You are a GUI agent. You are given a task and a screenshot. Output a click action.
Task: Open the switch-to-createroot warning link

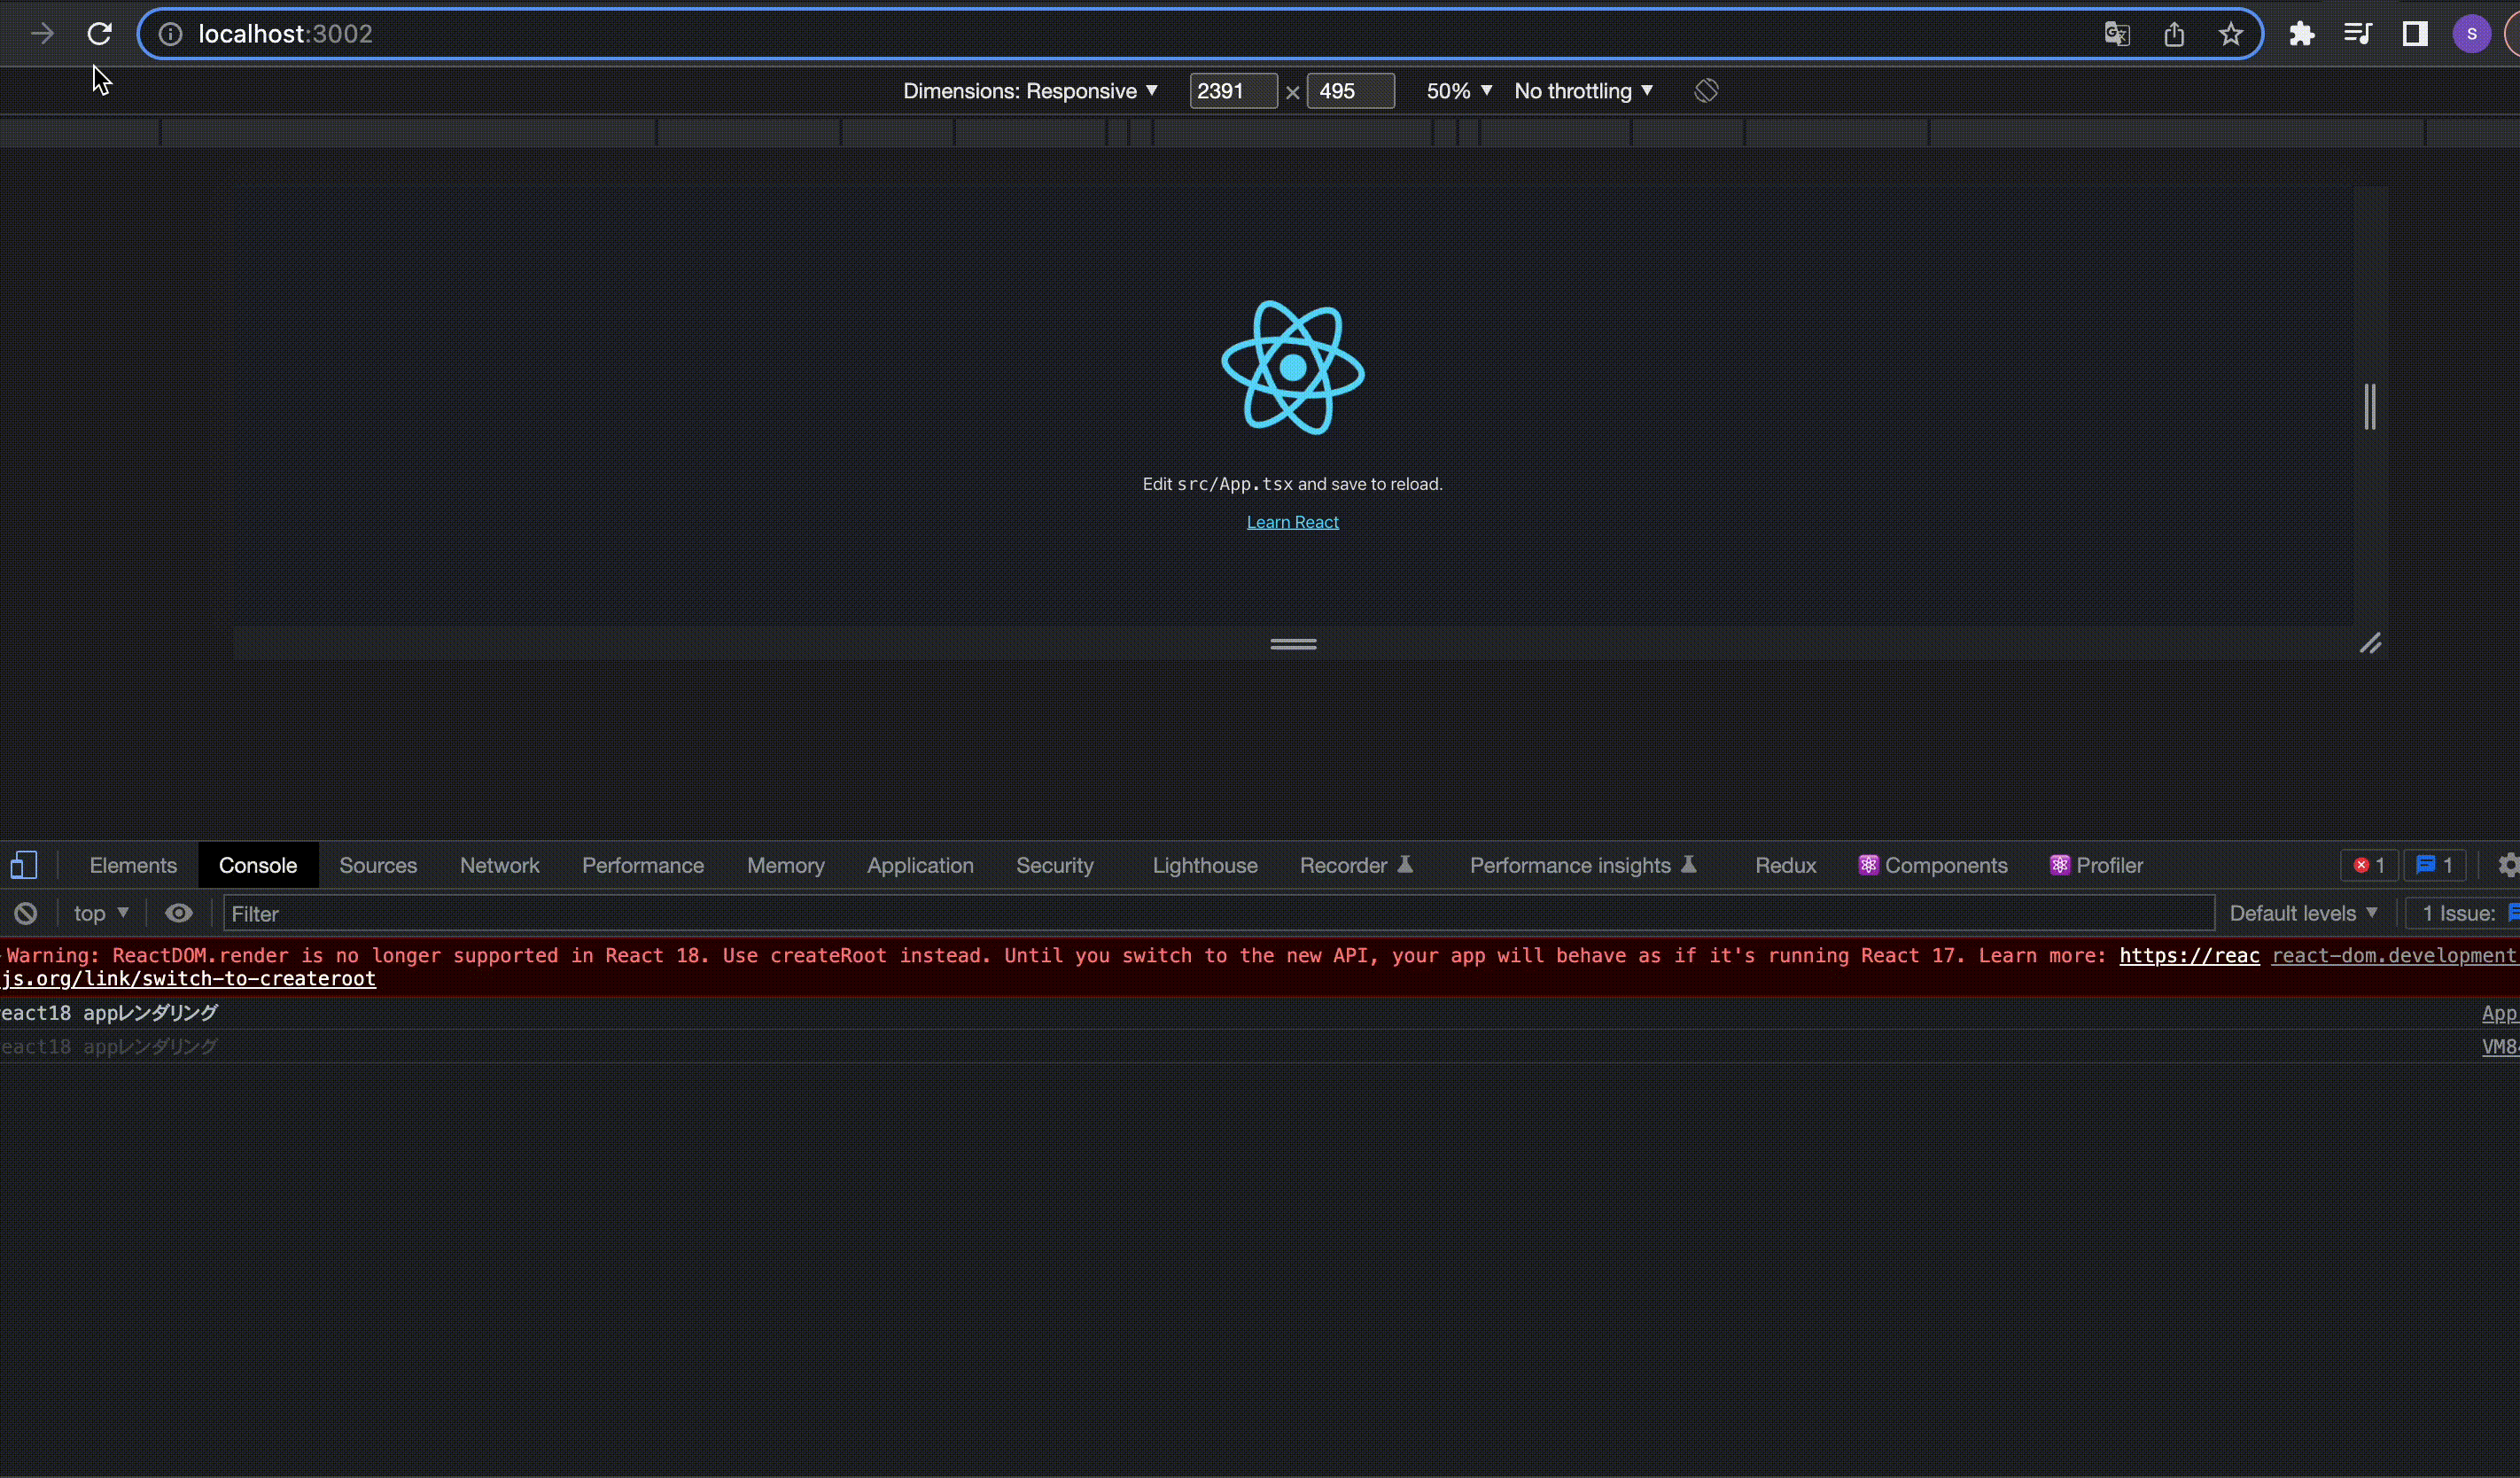[x=190, y=979]
